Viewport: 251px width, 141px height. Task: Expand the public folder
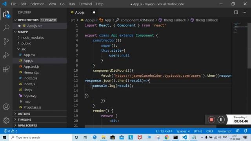point(18,43)
